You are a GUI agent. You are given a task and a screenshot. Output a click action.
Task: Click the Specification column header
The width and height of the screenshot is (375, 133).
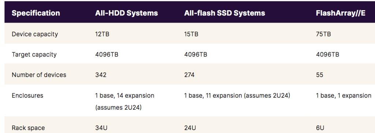36,13
